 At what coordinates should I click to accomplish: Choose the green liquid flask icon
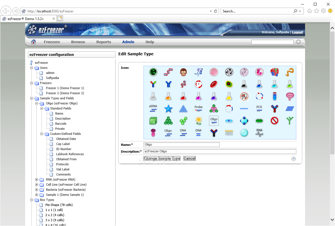pyautogui.click(x=290, y=84)
